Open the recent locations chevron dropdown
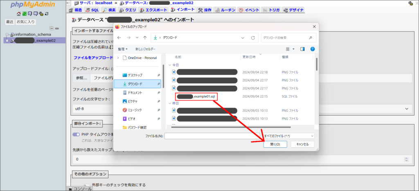419x191 pixels. pyautogui.click(x=137, y=38)
